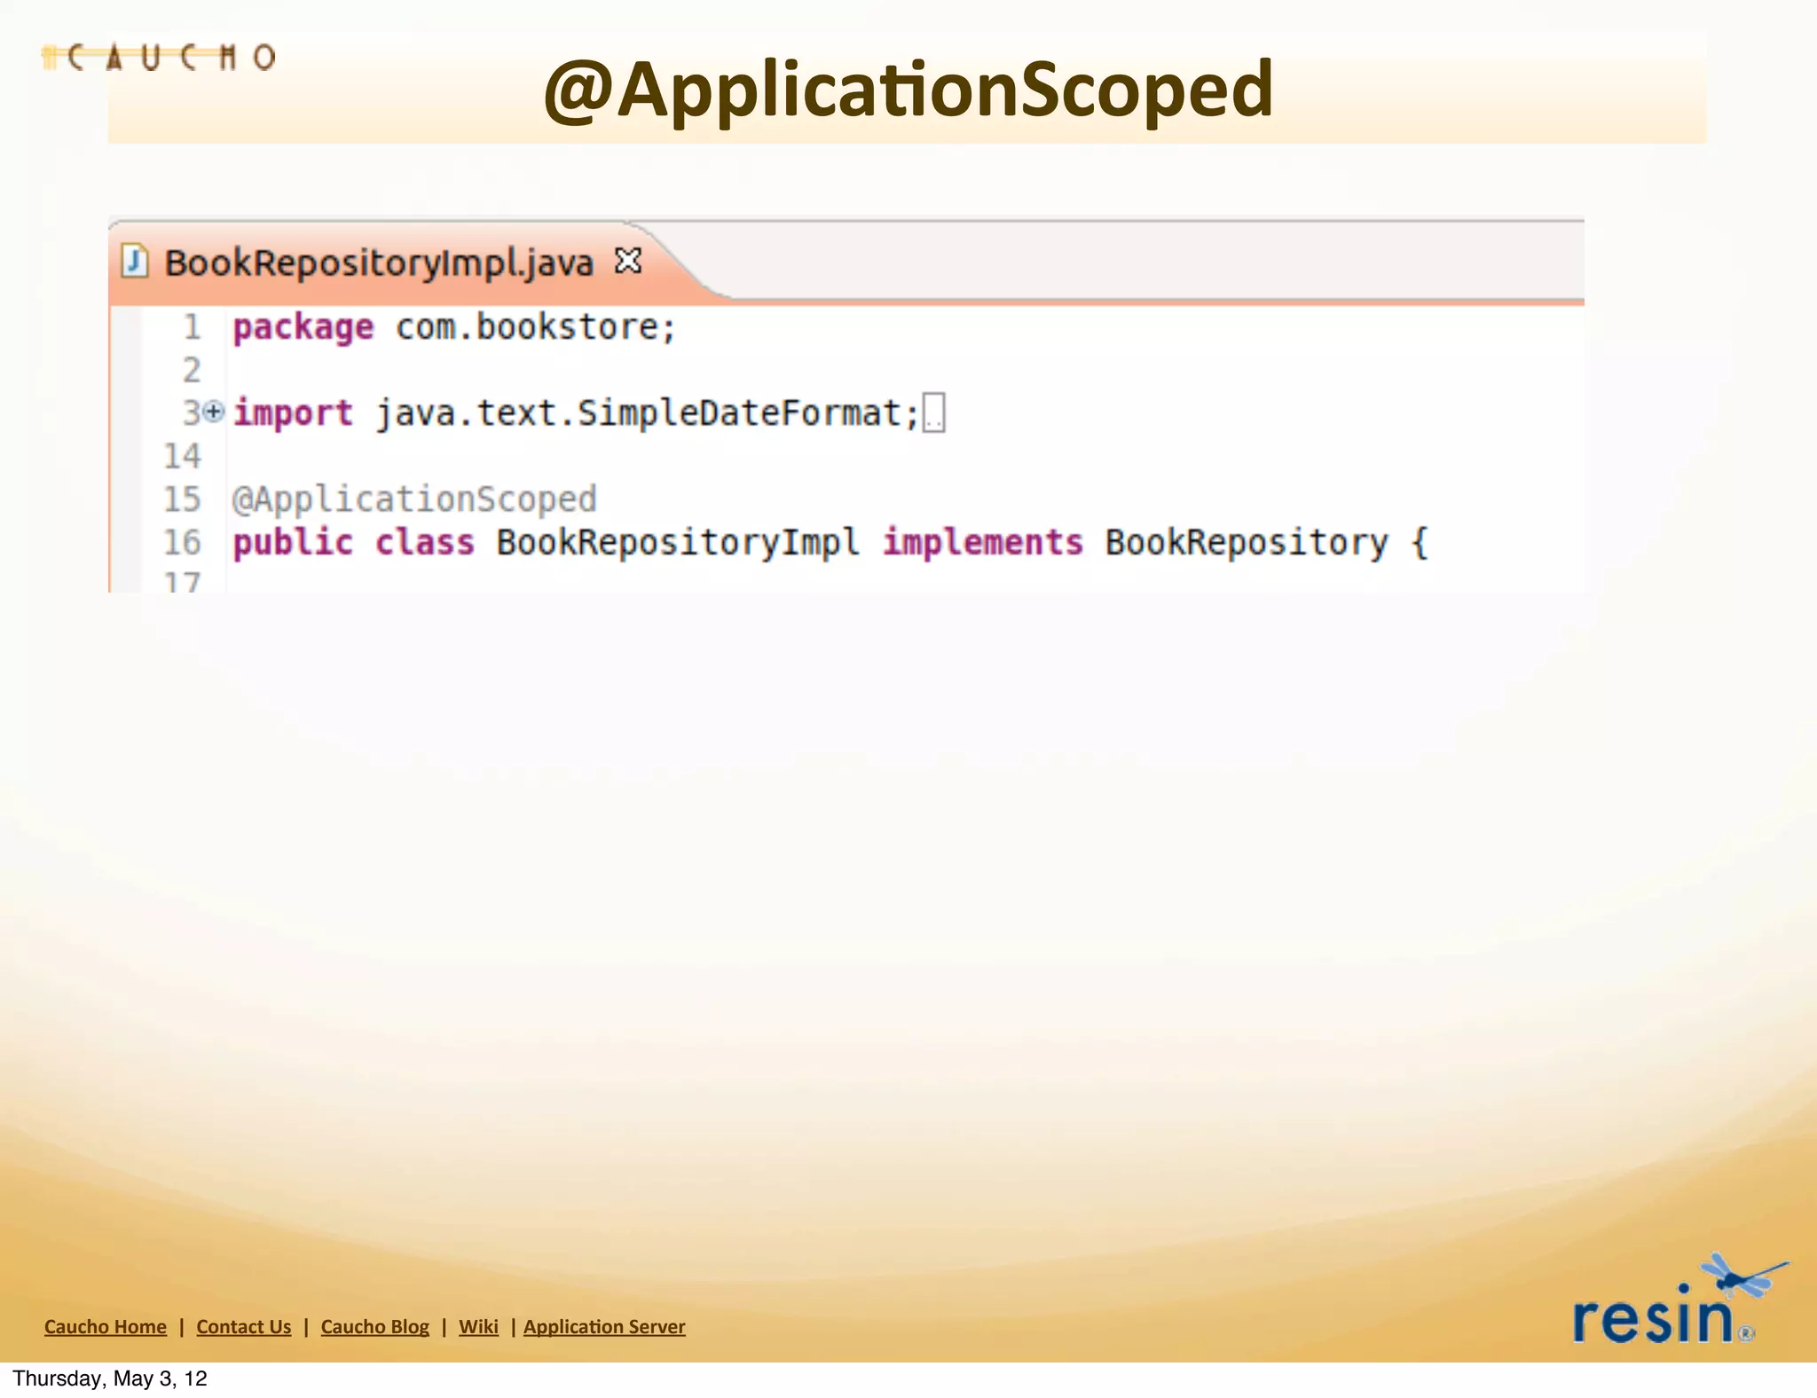Click the BookRepository interface name
The image size is (1817, 1398).
pos(1246,542)
